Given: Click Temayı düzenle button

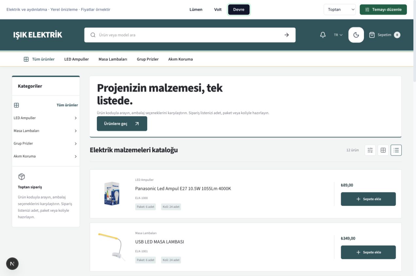Looking at the screenshot, I should 383,9.
